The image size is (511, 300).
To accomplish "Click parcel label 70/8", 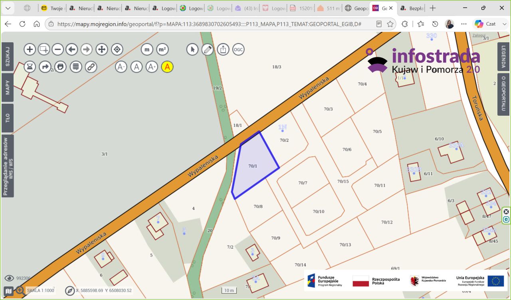I will (258, 207).
